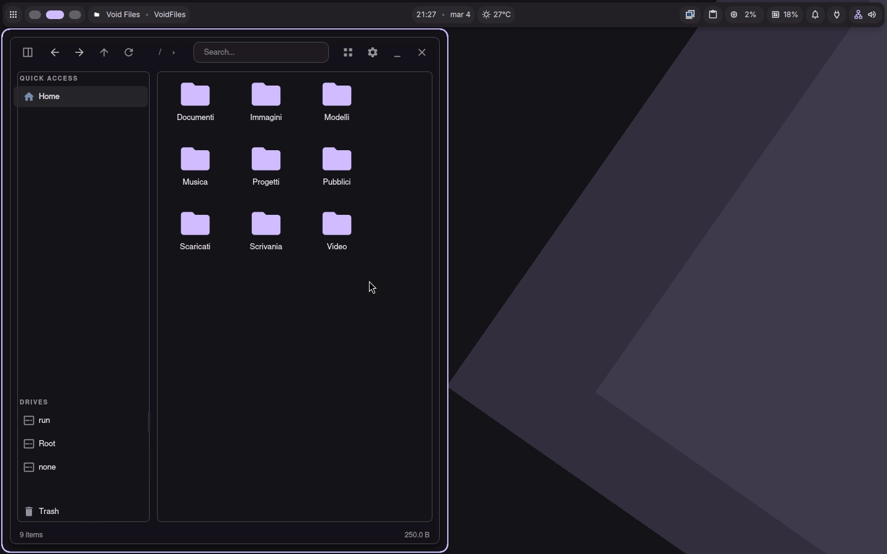Viewport: 887px width, 554px height.
Task: Open the window overview icon in tray
Action: 691,15
